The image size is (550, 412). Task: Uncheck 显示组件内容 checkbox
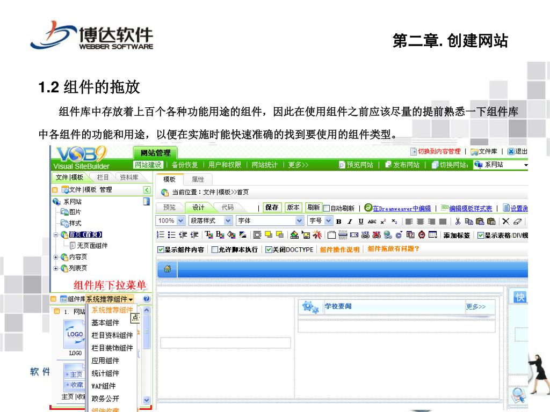(160, 249)
